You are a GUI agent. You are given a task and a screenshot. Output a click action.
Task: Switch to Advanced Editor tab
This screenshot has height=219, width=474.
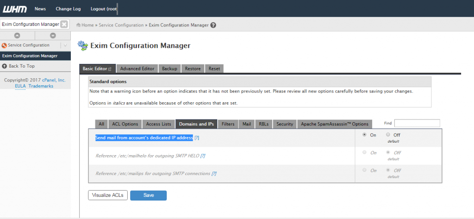[x=137, y=69]
